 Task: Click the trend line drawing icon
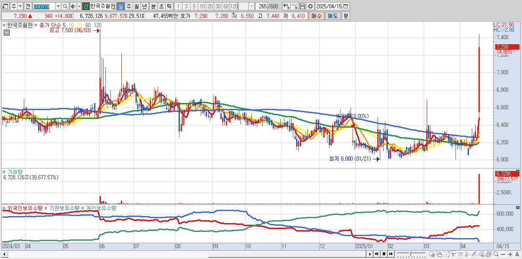461,254
